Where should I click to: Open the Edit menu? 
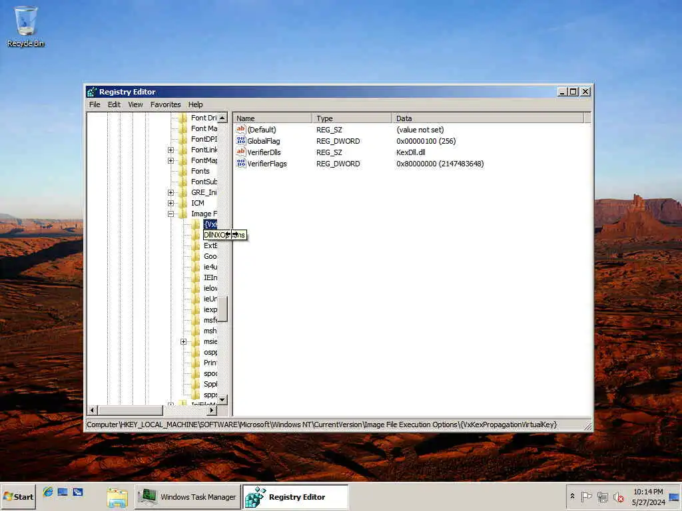coord(114,104)
